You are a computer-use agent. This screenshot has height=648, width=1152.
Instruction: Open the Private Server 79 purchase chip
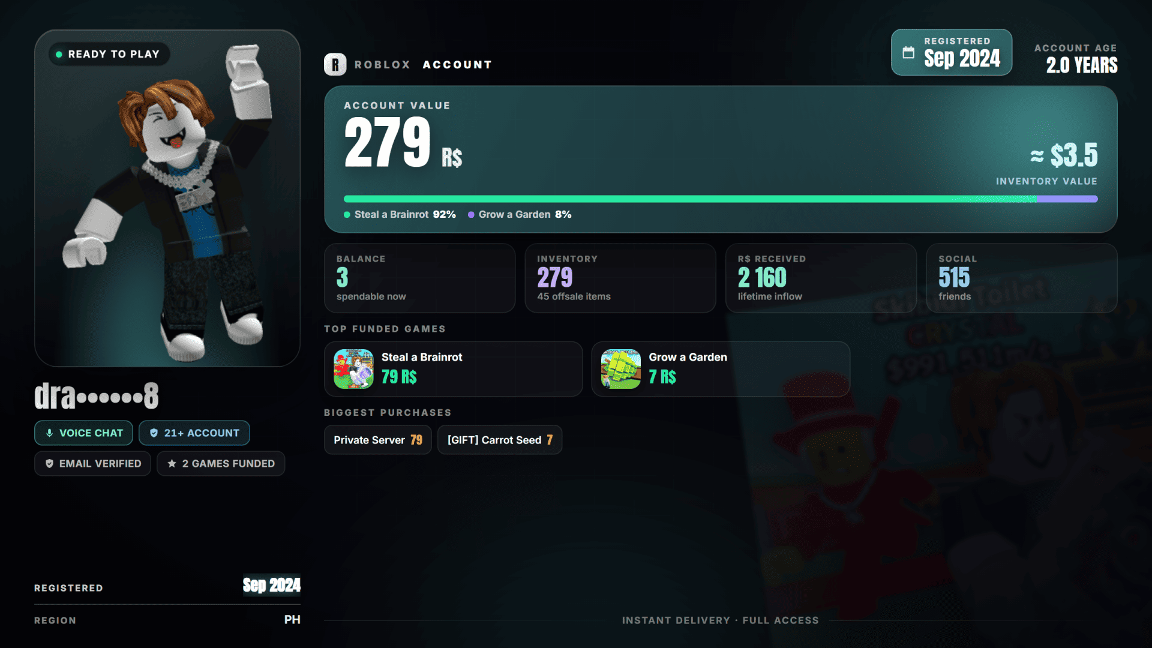377,440
